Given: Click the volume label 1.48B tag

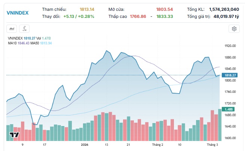Looking at the screenshot, I should [x=229, y=109].
